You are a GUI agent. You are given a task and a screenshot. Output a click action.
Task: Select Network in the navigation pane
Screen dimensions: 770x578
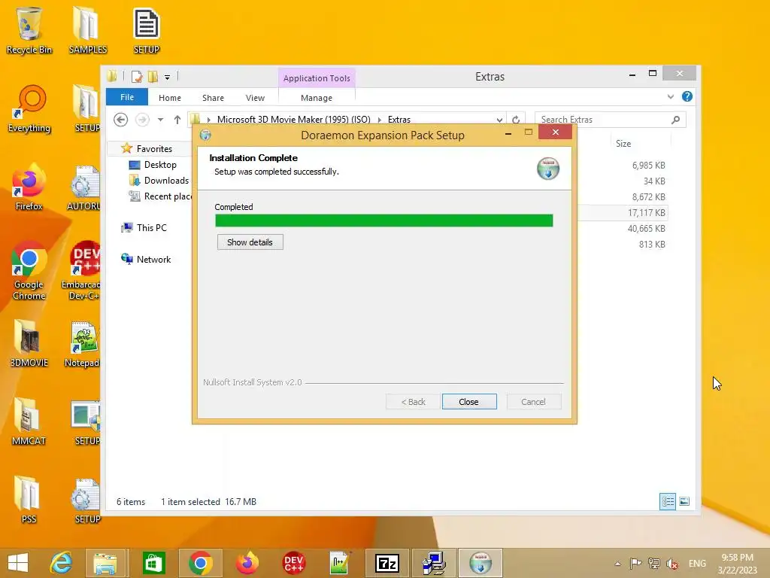pyautogui.click(x=153, y=260)
